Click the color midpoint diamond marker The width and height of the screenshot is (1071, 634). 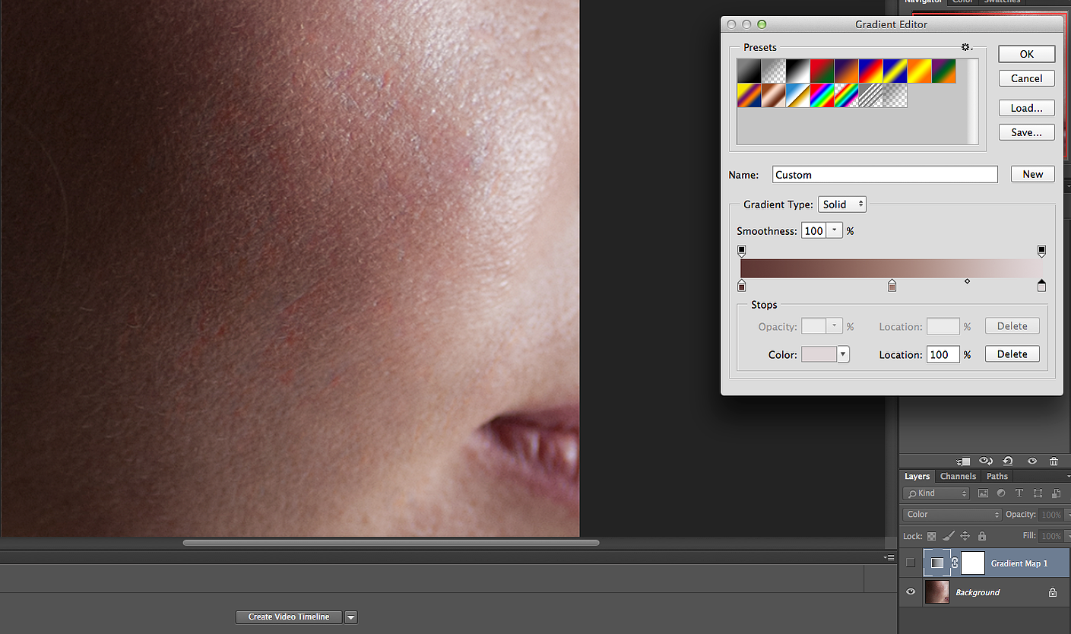click(968, 281)
